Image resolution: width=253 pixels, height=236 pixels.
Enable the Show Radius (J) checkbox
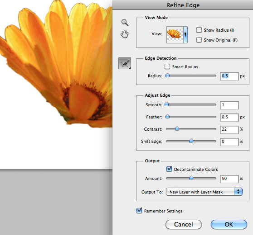199,30
